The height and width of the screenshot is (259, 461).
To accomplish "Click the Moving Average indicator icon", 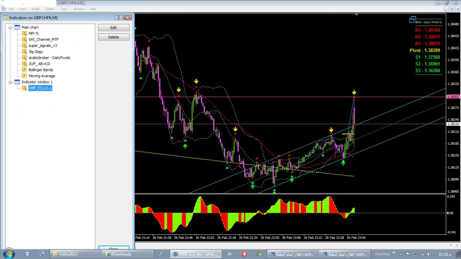I will (24, 76).
